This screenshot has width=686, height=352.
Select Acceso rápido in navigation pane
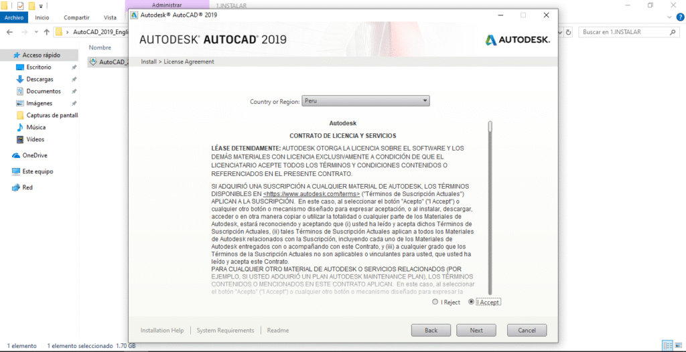pyautogui.click(x=41, y=55)
